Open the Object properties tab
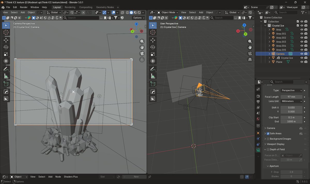This screenshot has height=184, width=310. [x=258, y=133]
